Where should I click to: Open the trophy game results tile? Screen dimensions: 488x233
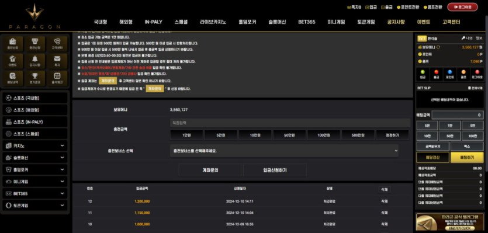click(x=35, y=78)
